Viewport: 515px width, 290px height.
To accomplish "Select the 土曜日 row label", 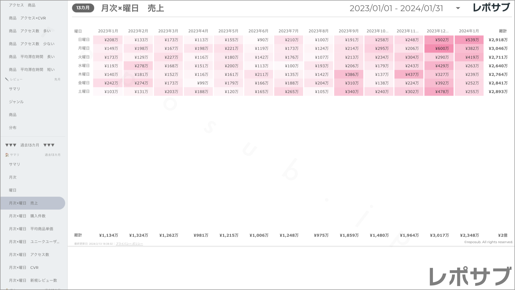I will click(84, 92).
